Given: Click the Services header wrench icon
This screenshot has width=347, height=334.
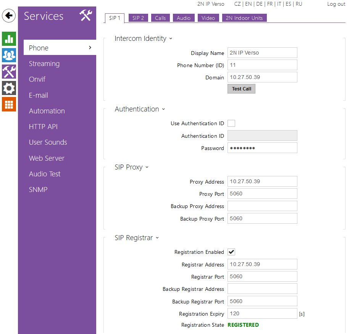Looking at the screenshot, I should click(x=86, y=16).
